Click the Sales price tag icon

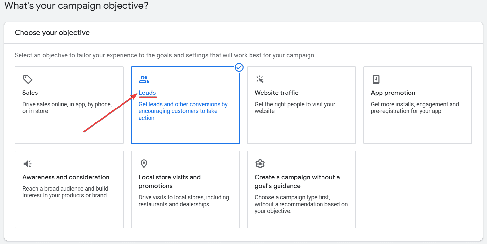click(x=27, y=79)
